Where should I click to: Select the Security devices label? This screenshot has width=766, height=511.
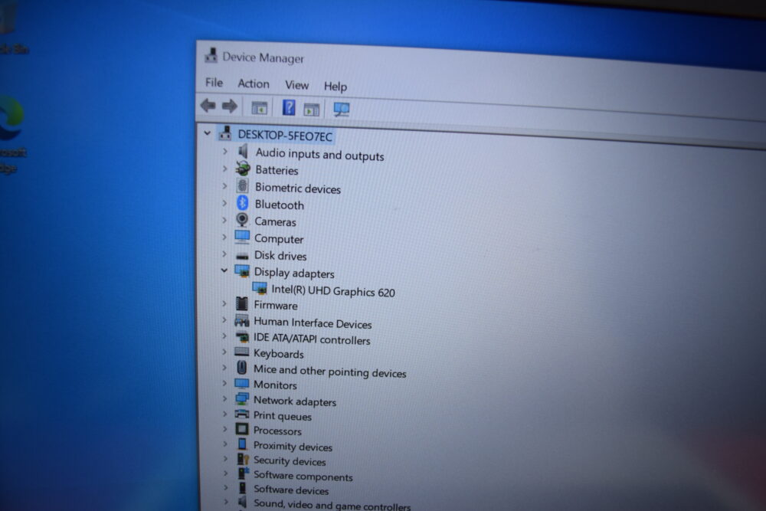click(x=290, y=460)
